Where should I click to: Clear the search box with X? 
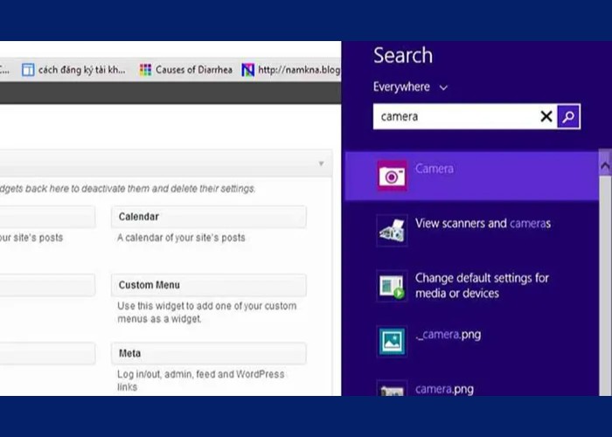click(546, 116)
